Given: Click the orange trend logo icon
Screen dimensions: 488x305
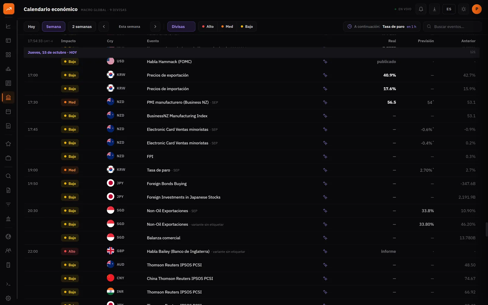Looking at the screenshot, I should (x=9, y=9).
